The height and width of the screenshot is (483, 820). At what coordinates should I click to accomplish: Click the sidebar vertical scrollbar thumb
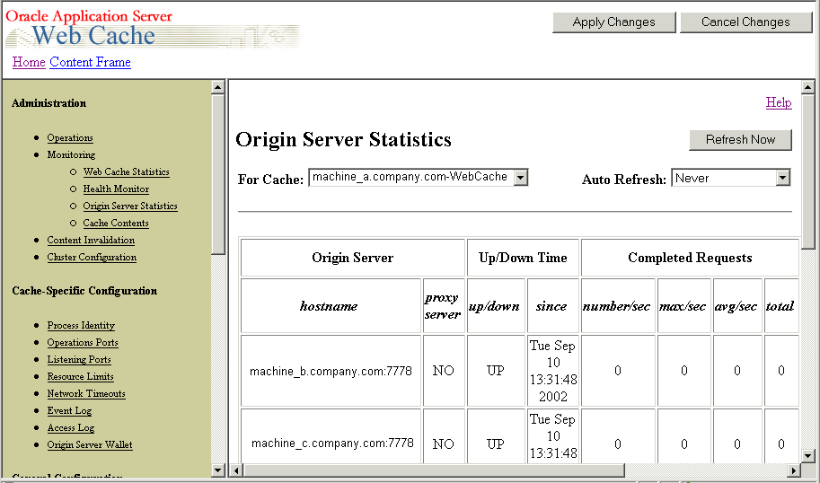(218, 174)
